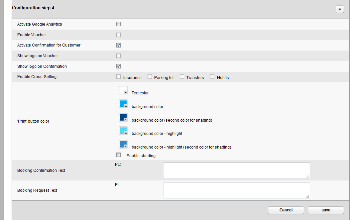Enable Hotels cross-selling checkbox
Screen dimensions: 350x220
coord(212,77)
